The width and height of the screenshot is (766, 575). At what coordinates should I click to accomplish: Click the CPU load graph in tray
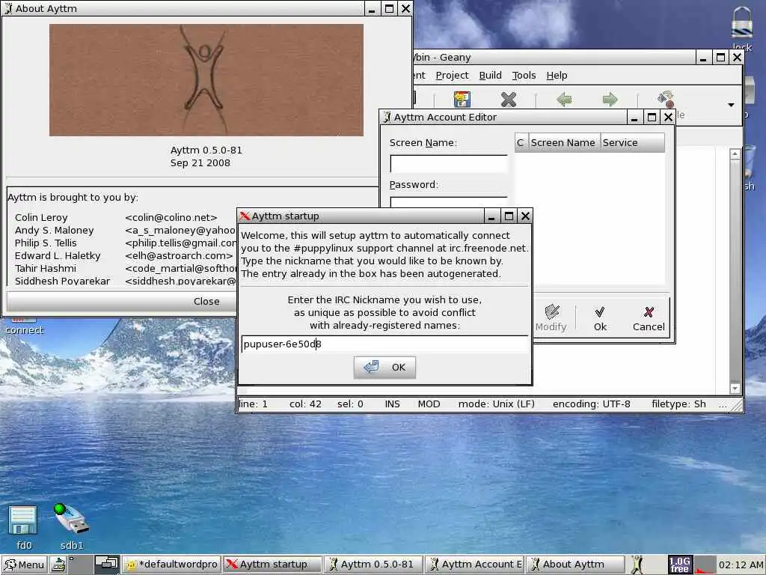click(x=705, y=565)
